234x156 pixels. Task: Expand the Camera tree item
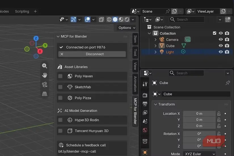coord(155,39)
